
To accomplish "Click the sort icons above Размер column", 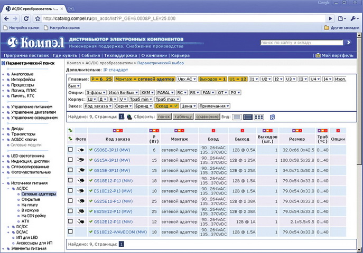I will coord(297,131).
